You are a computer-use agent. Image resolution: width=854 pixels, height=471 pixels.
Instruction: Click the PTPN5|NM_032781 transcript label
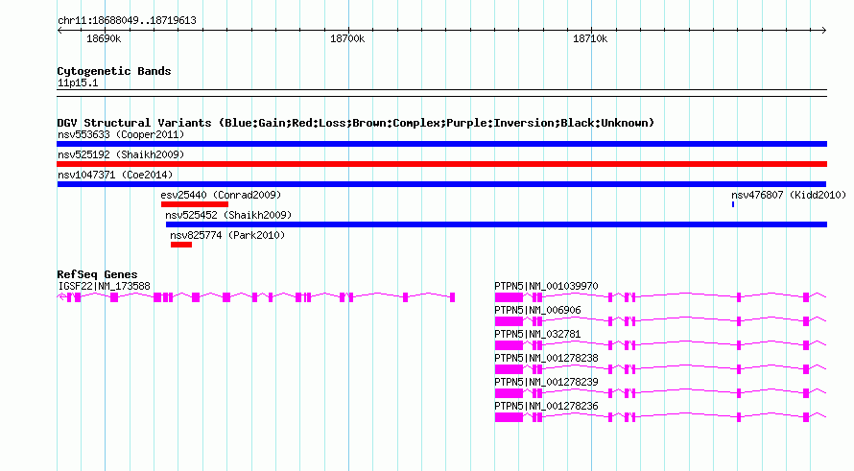tap(537, 334)
